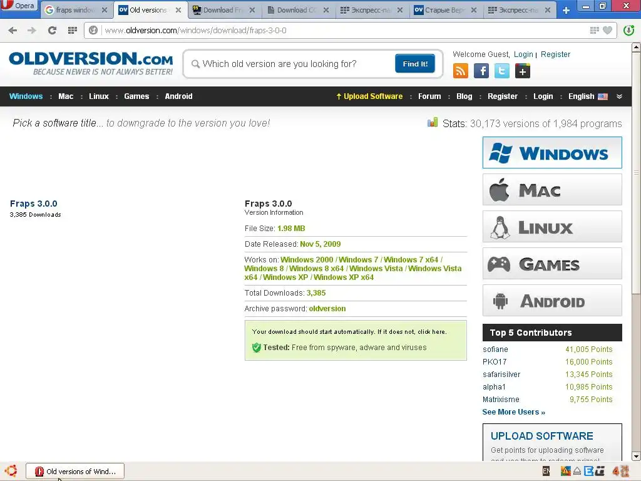Click the large Mac category banner
This screenshot has height=481, width=641.
(x=552, y=189)
